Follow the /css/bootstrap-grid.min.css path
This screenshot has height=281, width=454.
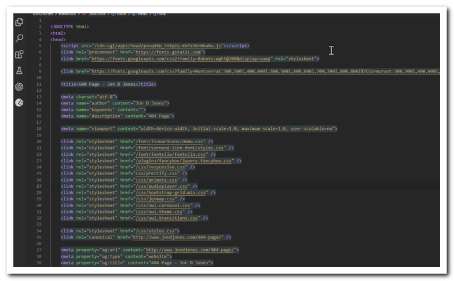pos(172,192)
